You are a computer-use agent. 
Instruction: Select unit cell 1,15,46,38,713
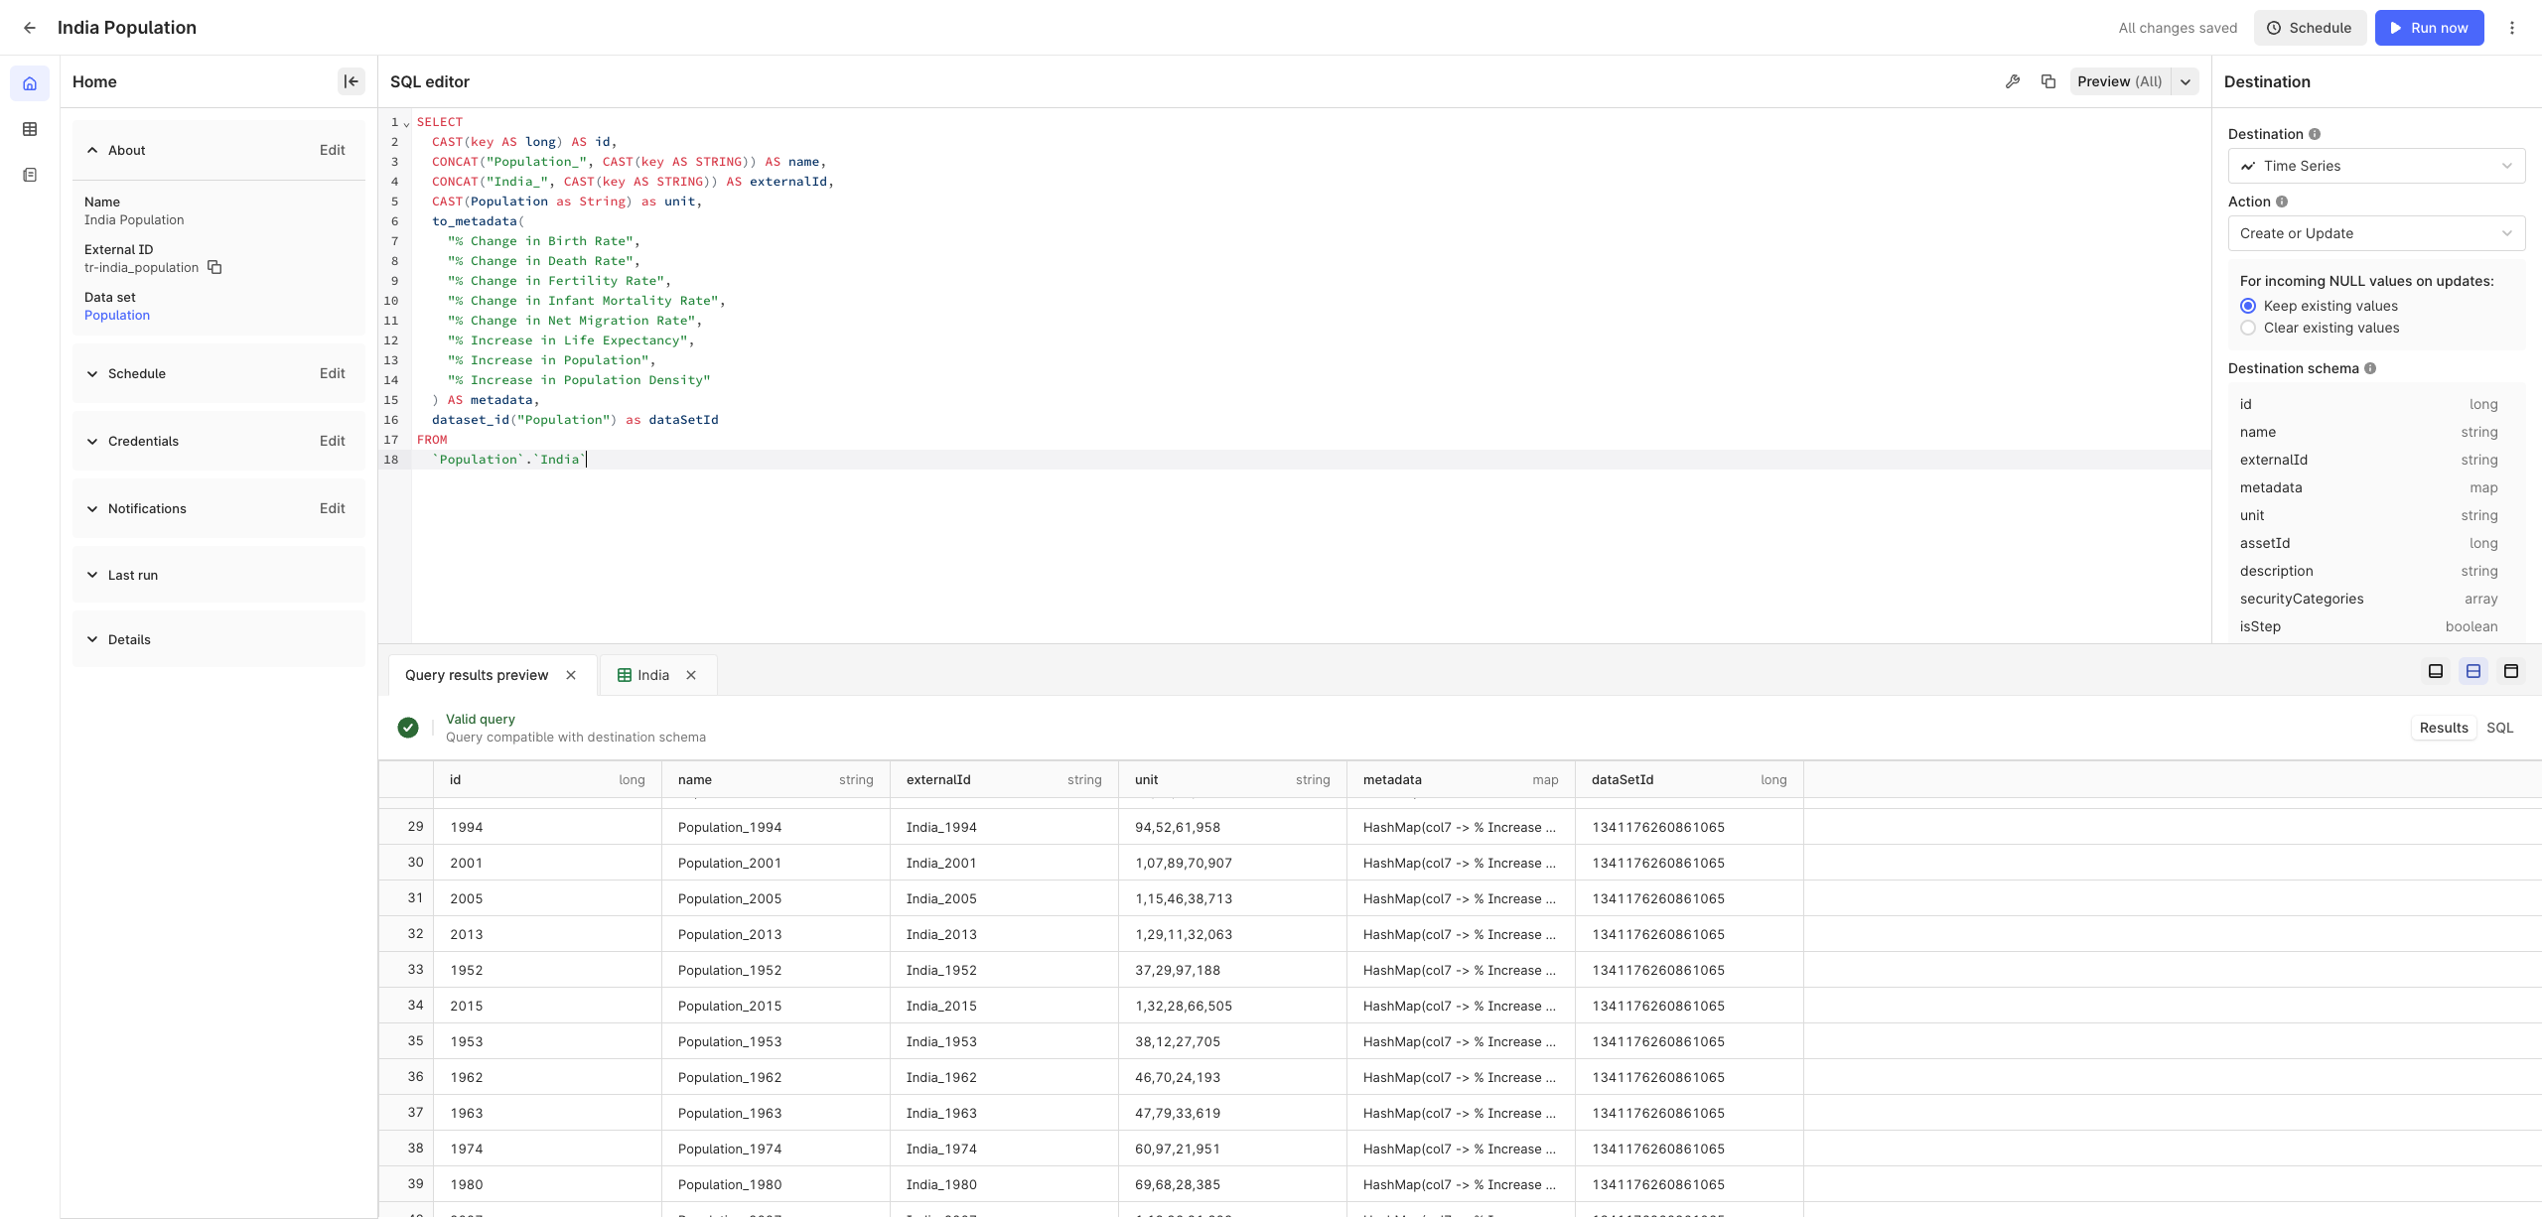click(x=1232, y=898)
